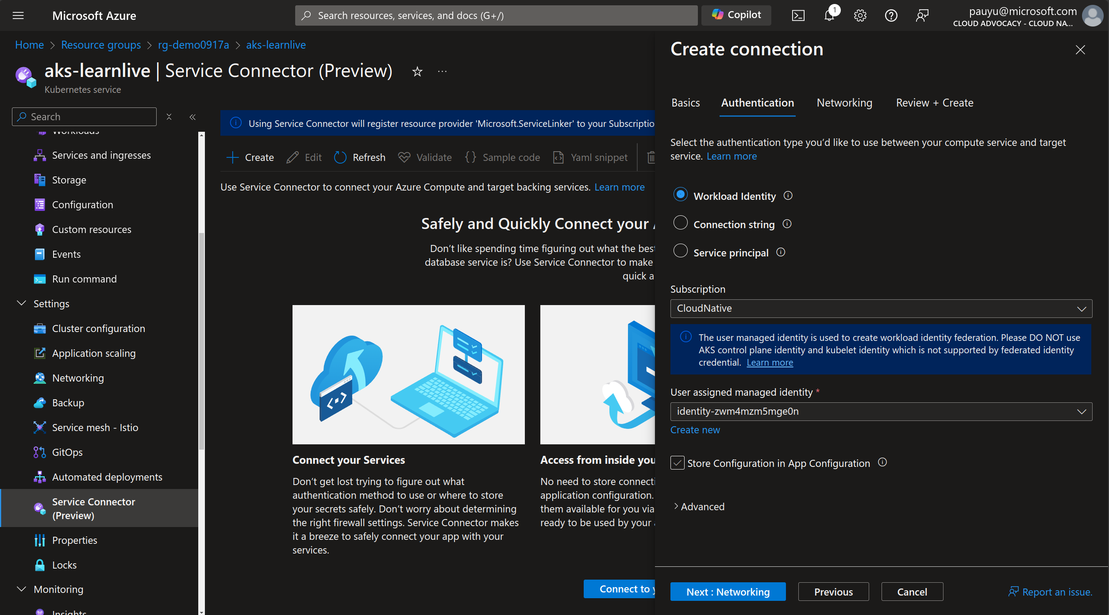Viewport: 1109px width, 615px height.
Task: Expand the Advanced section
Action: (x=697, y=506)
